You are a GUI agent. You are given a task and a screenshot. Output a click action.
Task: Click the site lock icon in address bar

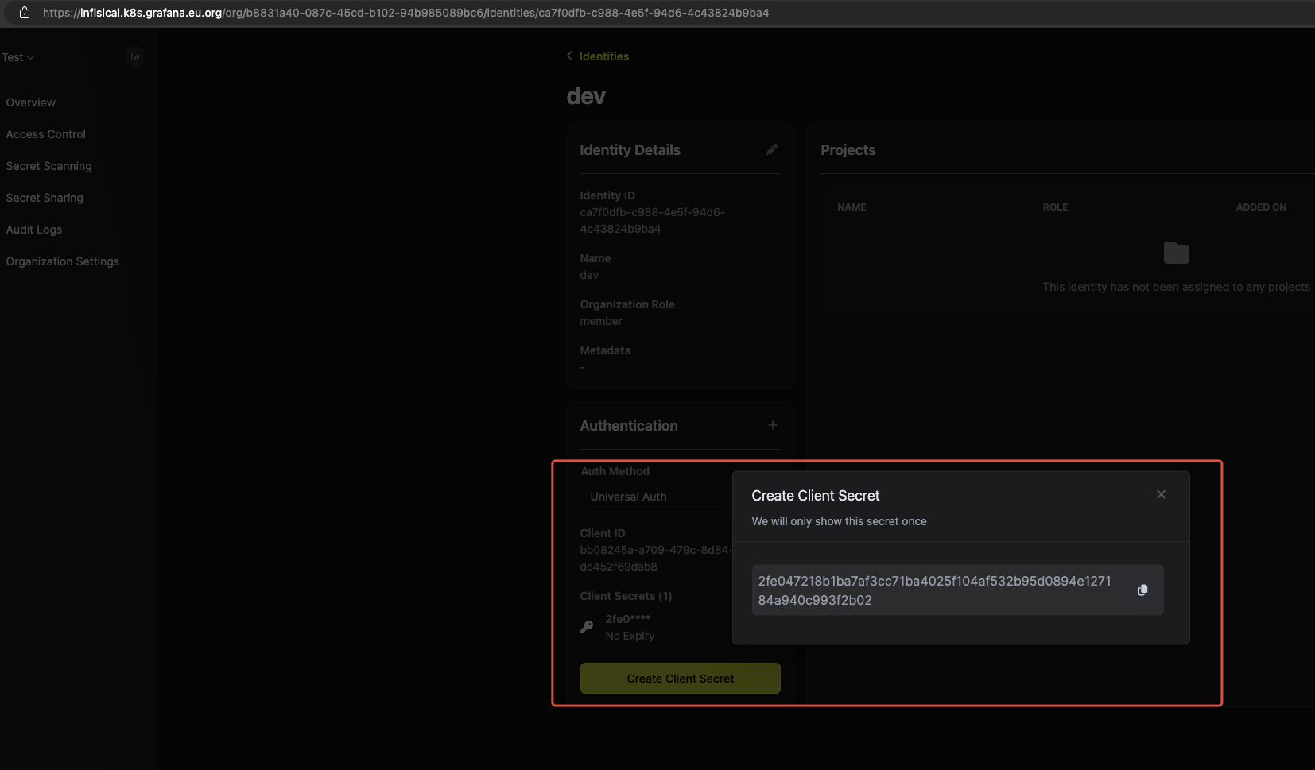(25, 13)
